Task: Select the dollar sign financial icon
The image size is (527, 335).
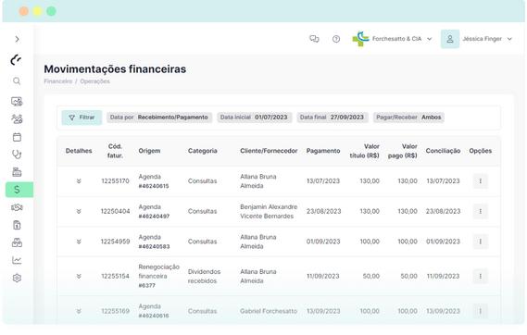Action: point(19,190)
